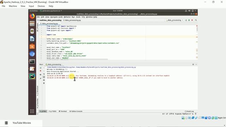The image size is (226, 127).
Task: Open the VirtualBox Input menu
Action: tap(31, 6)
